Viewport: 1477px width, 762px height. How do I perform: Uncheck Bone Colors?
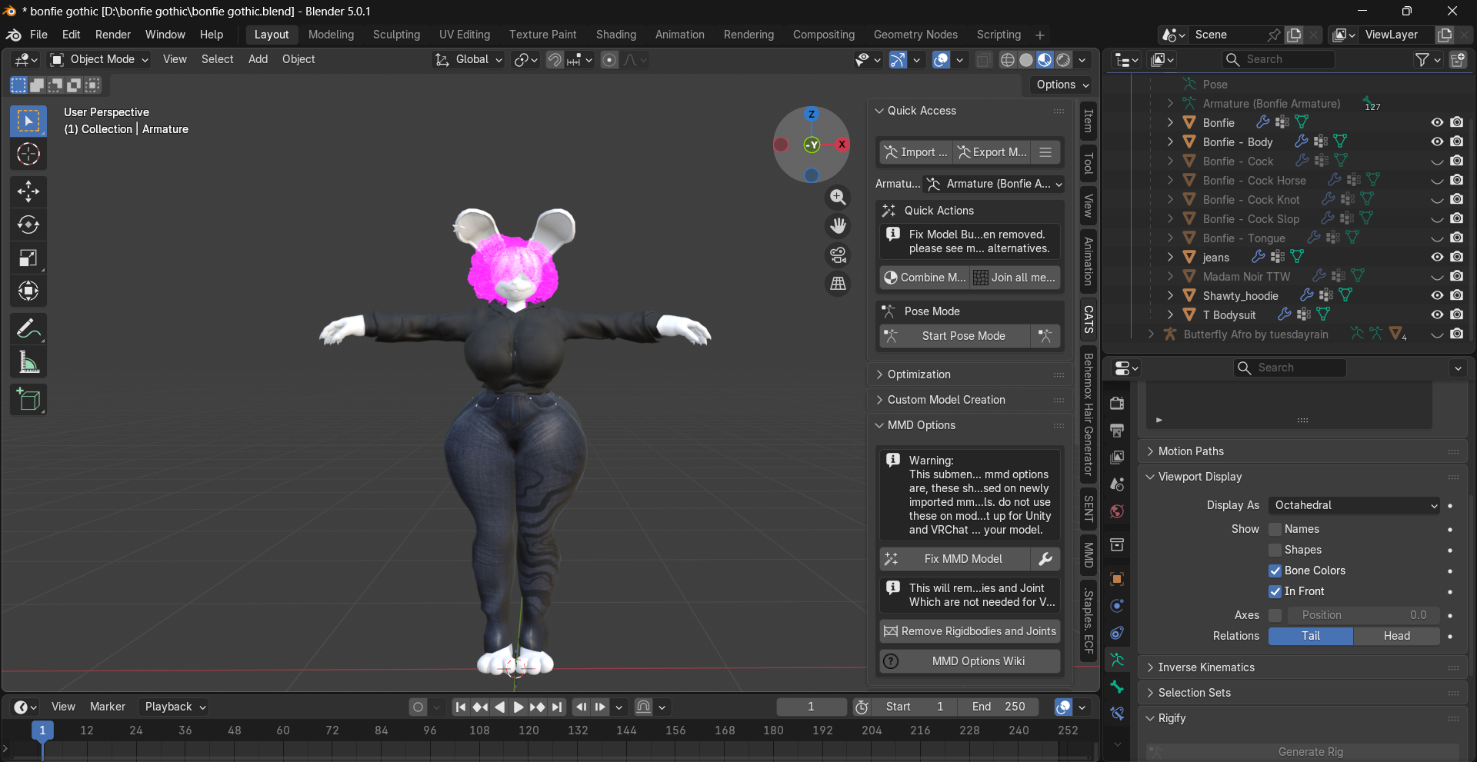click(x=1275, y=571)
